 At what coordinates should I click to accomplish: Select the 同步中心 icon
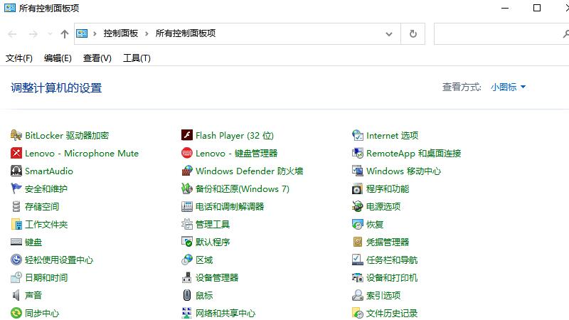coord(16,313)
